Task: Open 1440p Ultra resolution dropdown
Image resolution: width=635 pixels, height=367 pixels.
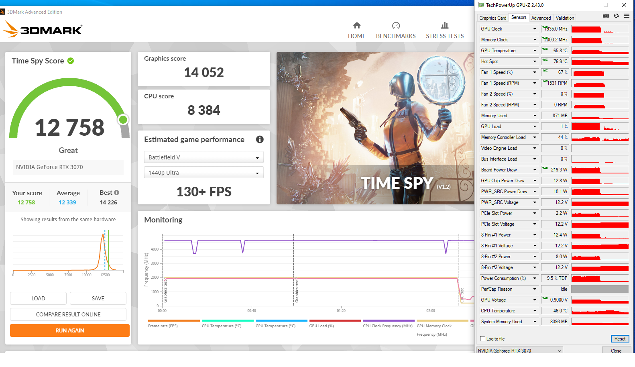Action: click(x=204, y=172)
